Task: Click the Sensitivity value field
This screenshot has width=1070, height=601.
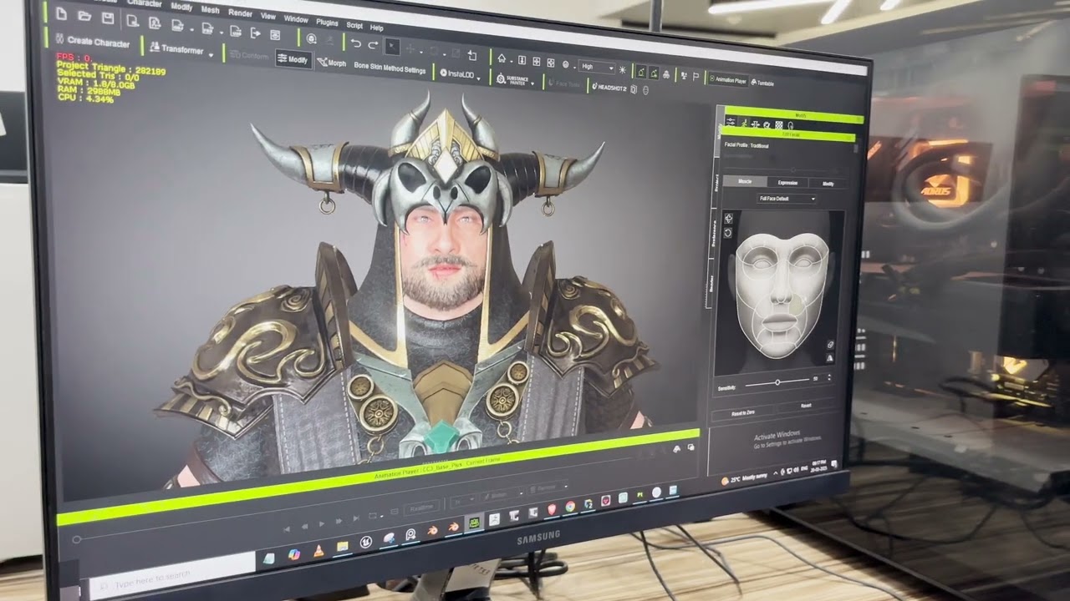Action: point(816,379)
